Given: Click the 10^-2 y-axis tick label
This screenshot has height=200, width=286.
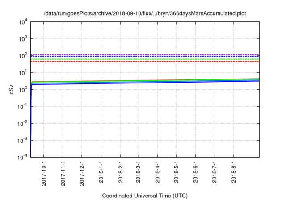Looking at the screenshot, I should pos(22,123).
